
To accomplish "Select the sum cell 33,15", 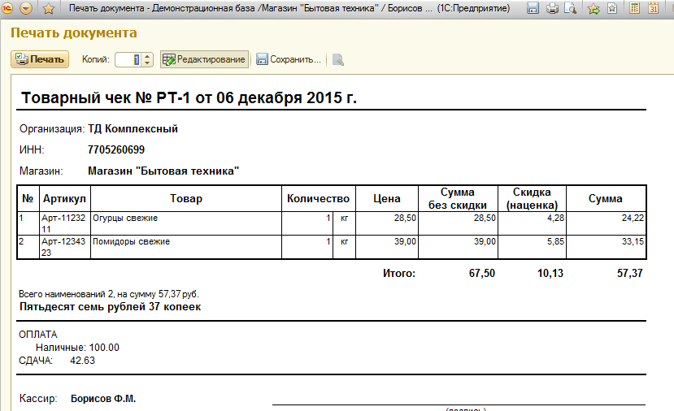I will point(606,247).
